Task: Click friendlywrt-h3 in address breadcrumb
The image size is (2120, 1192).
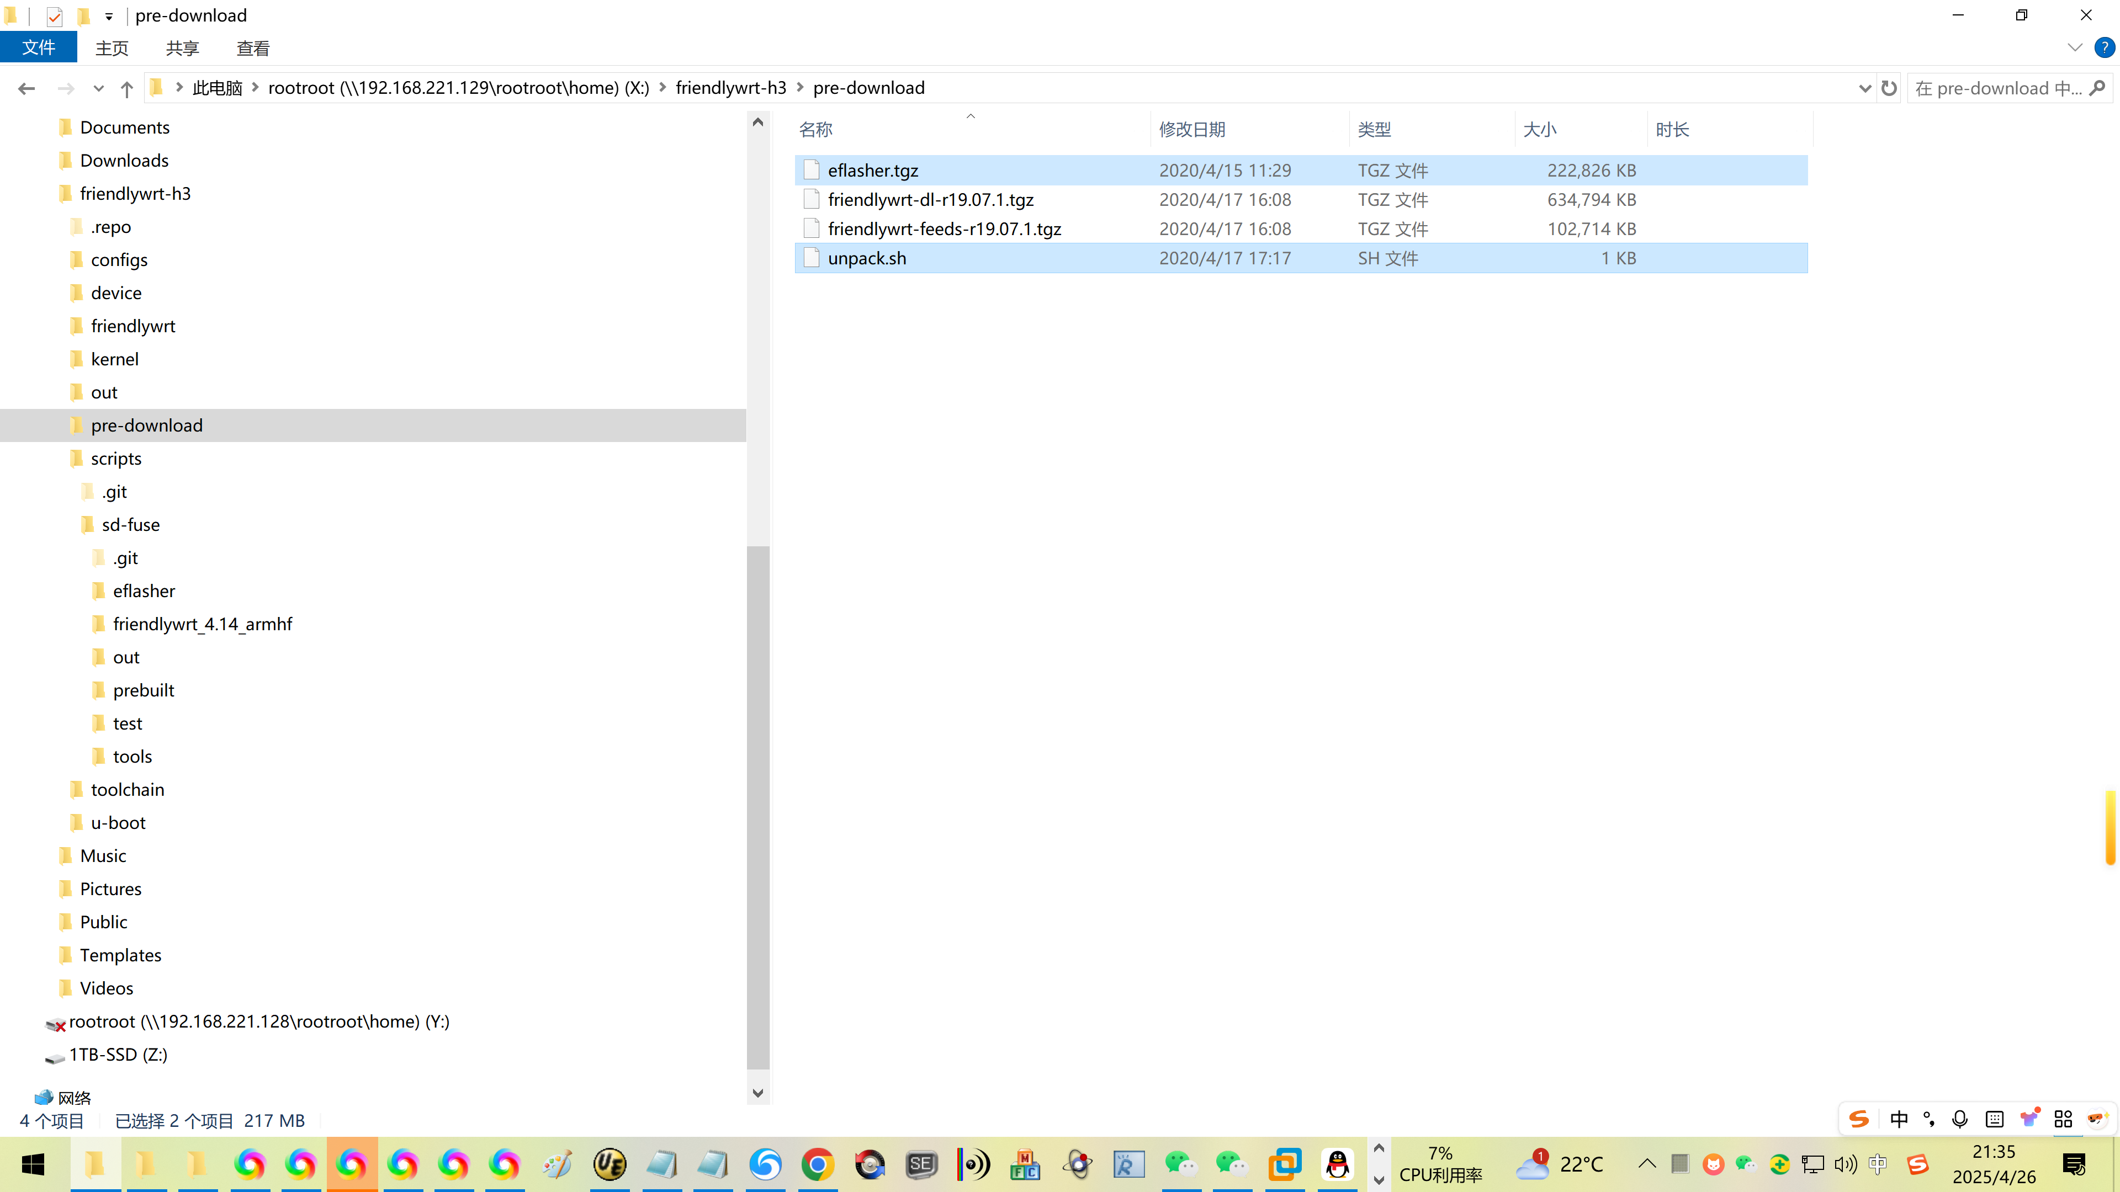Action: pyautogui.click(x=730, y=88)
